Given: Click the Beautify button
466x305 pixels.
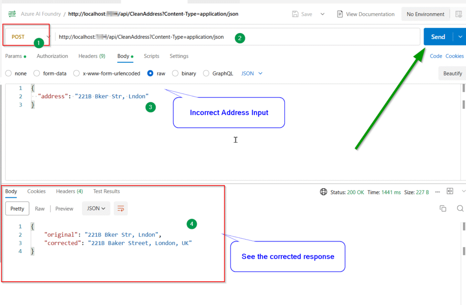Looking at the screenshot, I should click(x=452, y=73).
